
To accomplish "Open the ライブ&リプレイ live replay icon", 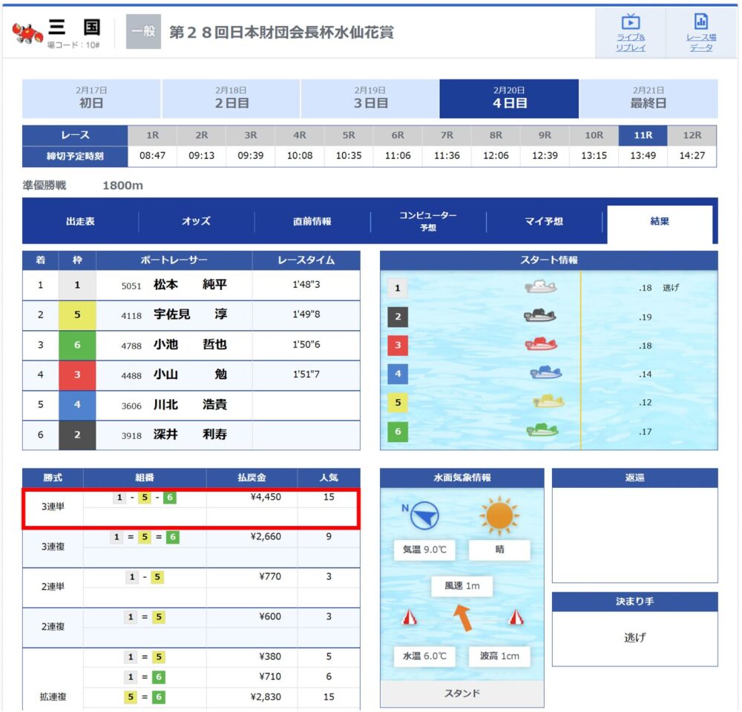I will [630, 33].
